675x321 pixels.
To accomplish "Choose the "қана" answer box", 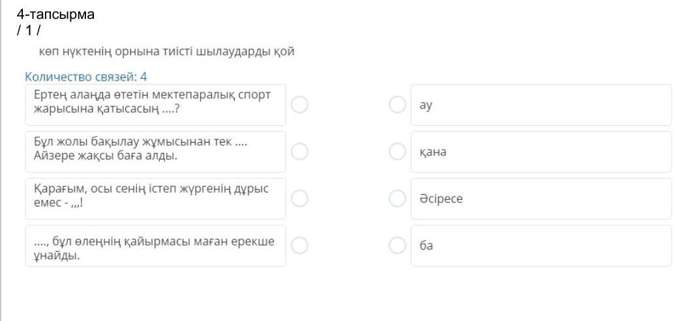I will tap(541, 152).
